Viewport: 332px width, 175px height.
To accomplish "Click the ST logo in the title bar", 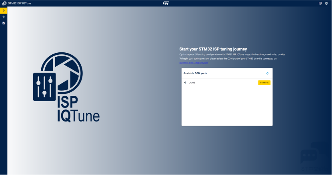I will tap(166, 3).
